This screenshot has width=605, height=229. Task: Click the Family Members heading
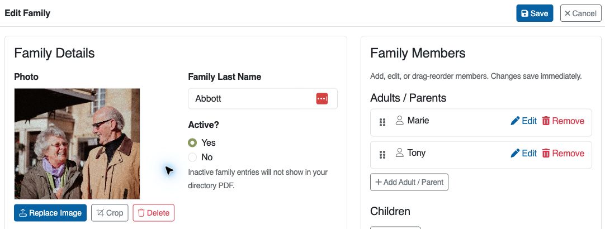pyautogui.click(x=418, y=53)
